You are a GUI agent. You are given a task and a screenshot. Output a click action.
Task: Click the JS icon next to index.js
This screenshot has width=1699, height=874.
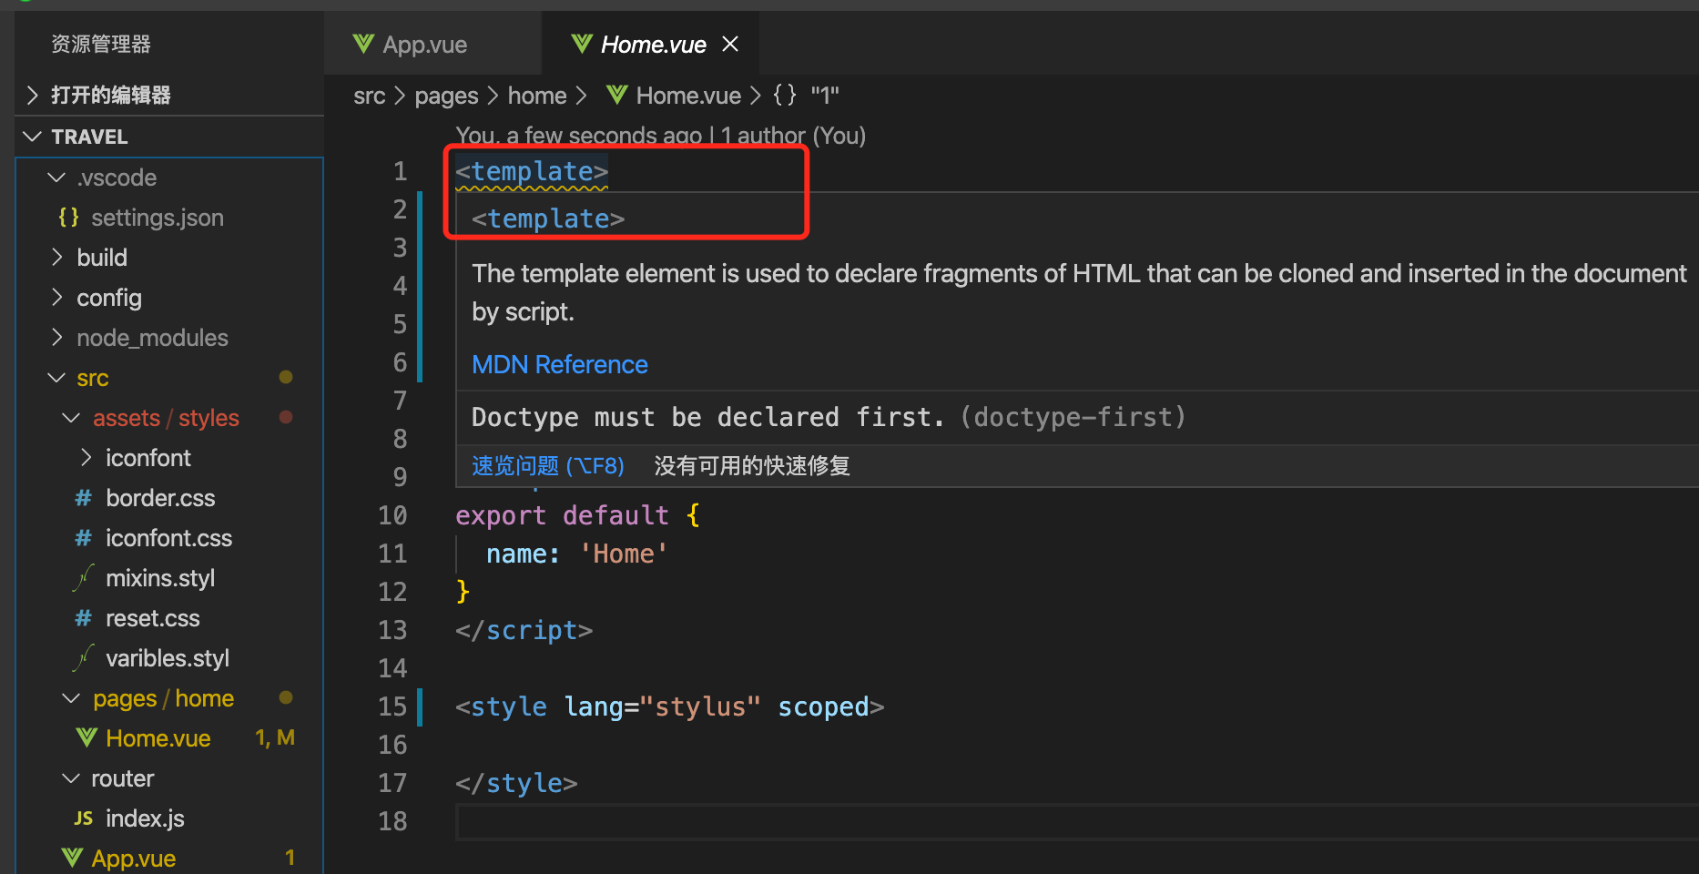tap(83, 818)
